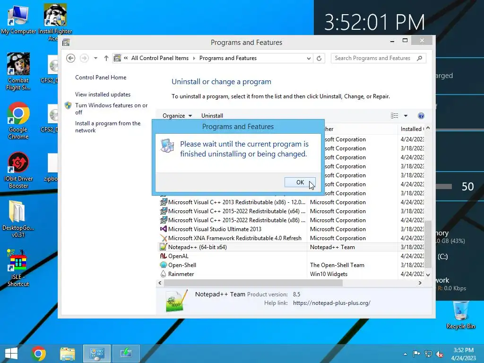Click the Open-Shell list icon
This screenshot has width=484, height=363.
[163, 265]
